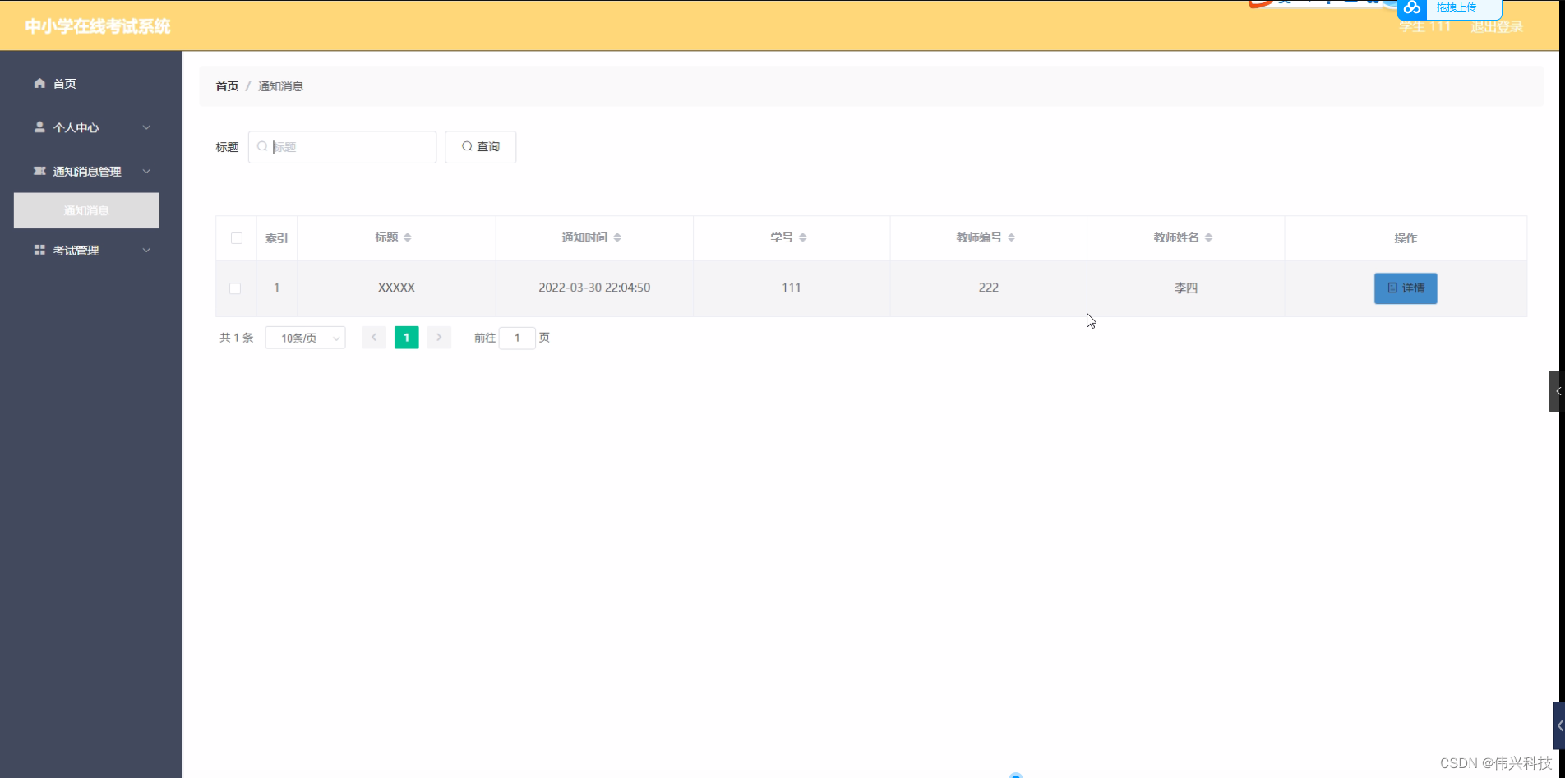Check the header select-all checkbox in the table
The width and height of the screenshot is (1565, 778).
point(236,237)
